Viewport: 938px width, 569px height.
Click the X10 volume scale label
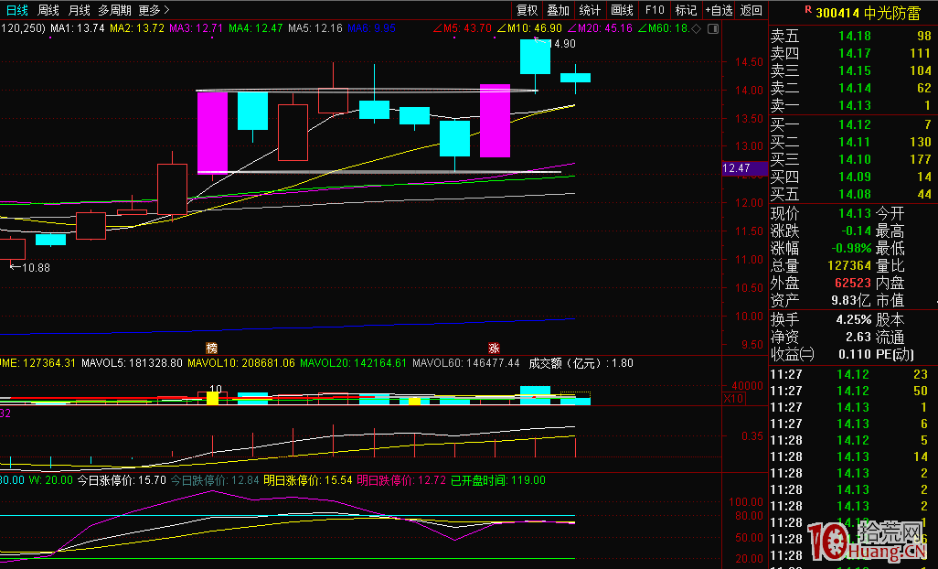[x=732, y=399]
